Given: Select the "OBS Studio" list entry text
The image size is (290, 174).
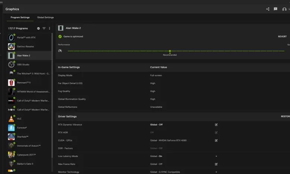Looking at the screenshot, I should (x=23, y=65).
